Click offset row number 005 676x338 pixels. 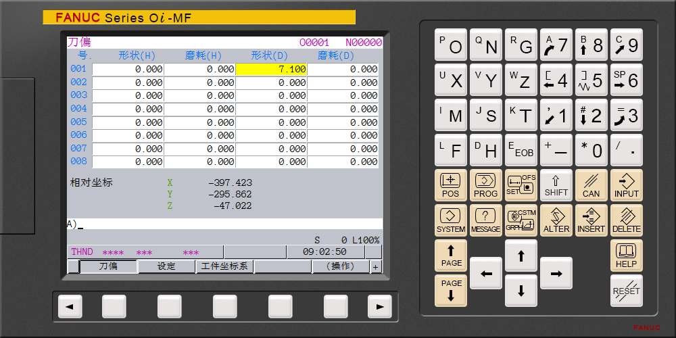click(x=79, y=122)
